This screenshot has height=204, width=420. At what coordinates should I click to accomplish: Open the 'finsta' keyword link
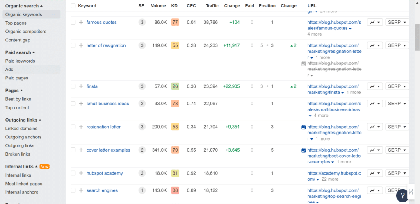click(x=92, y=86)
